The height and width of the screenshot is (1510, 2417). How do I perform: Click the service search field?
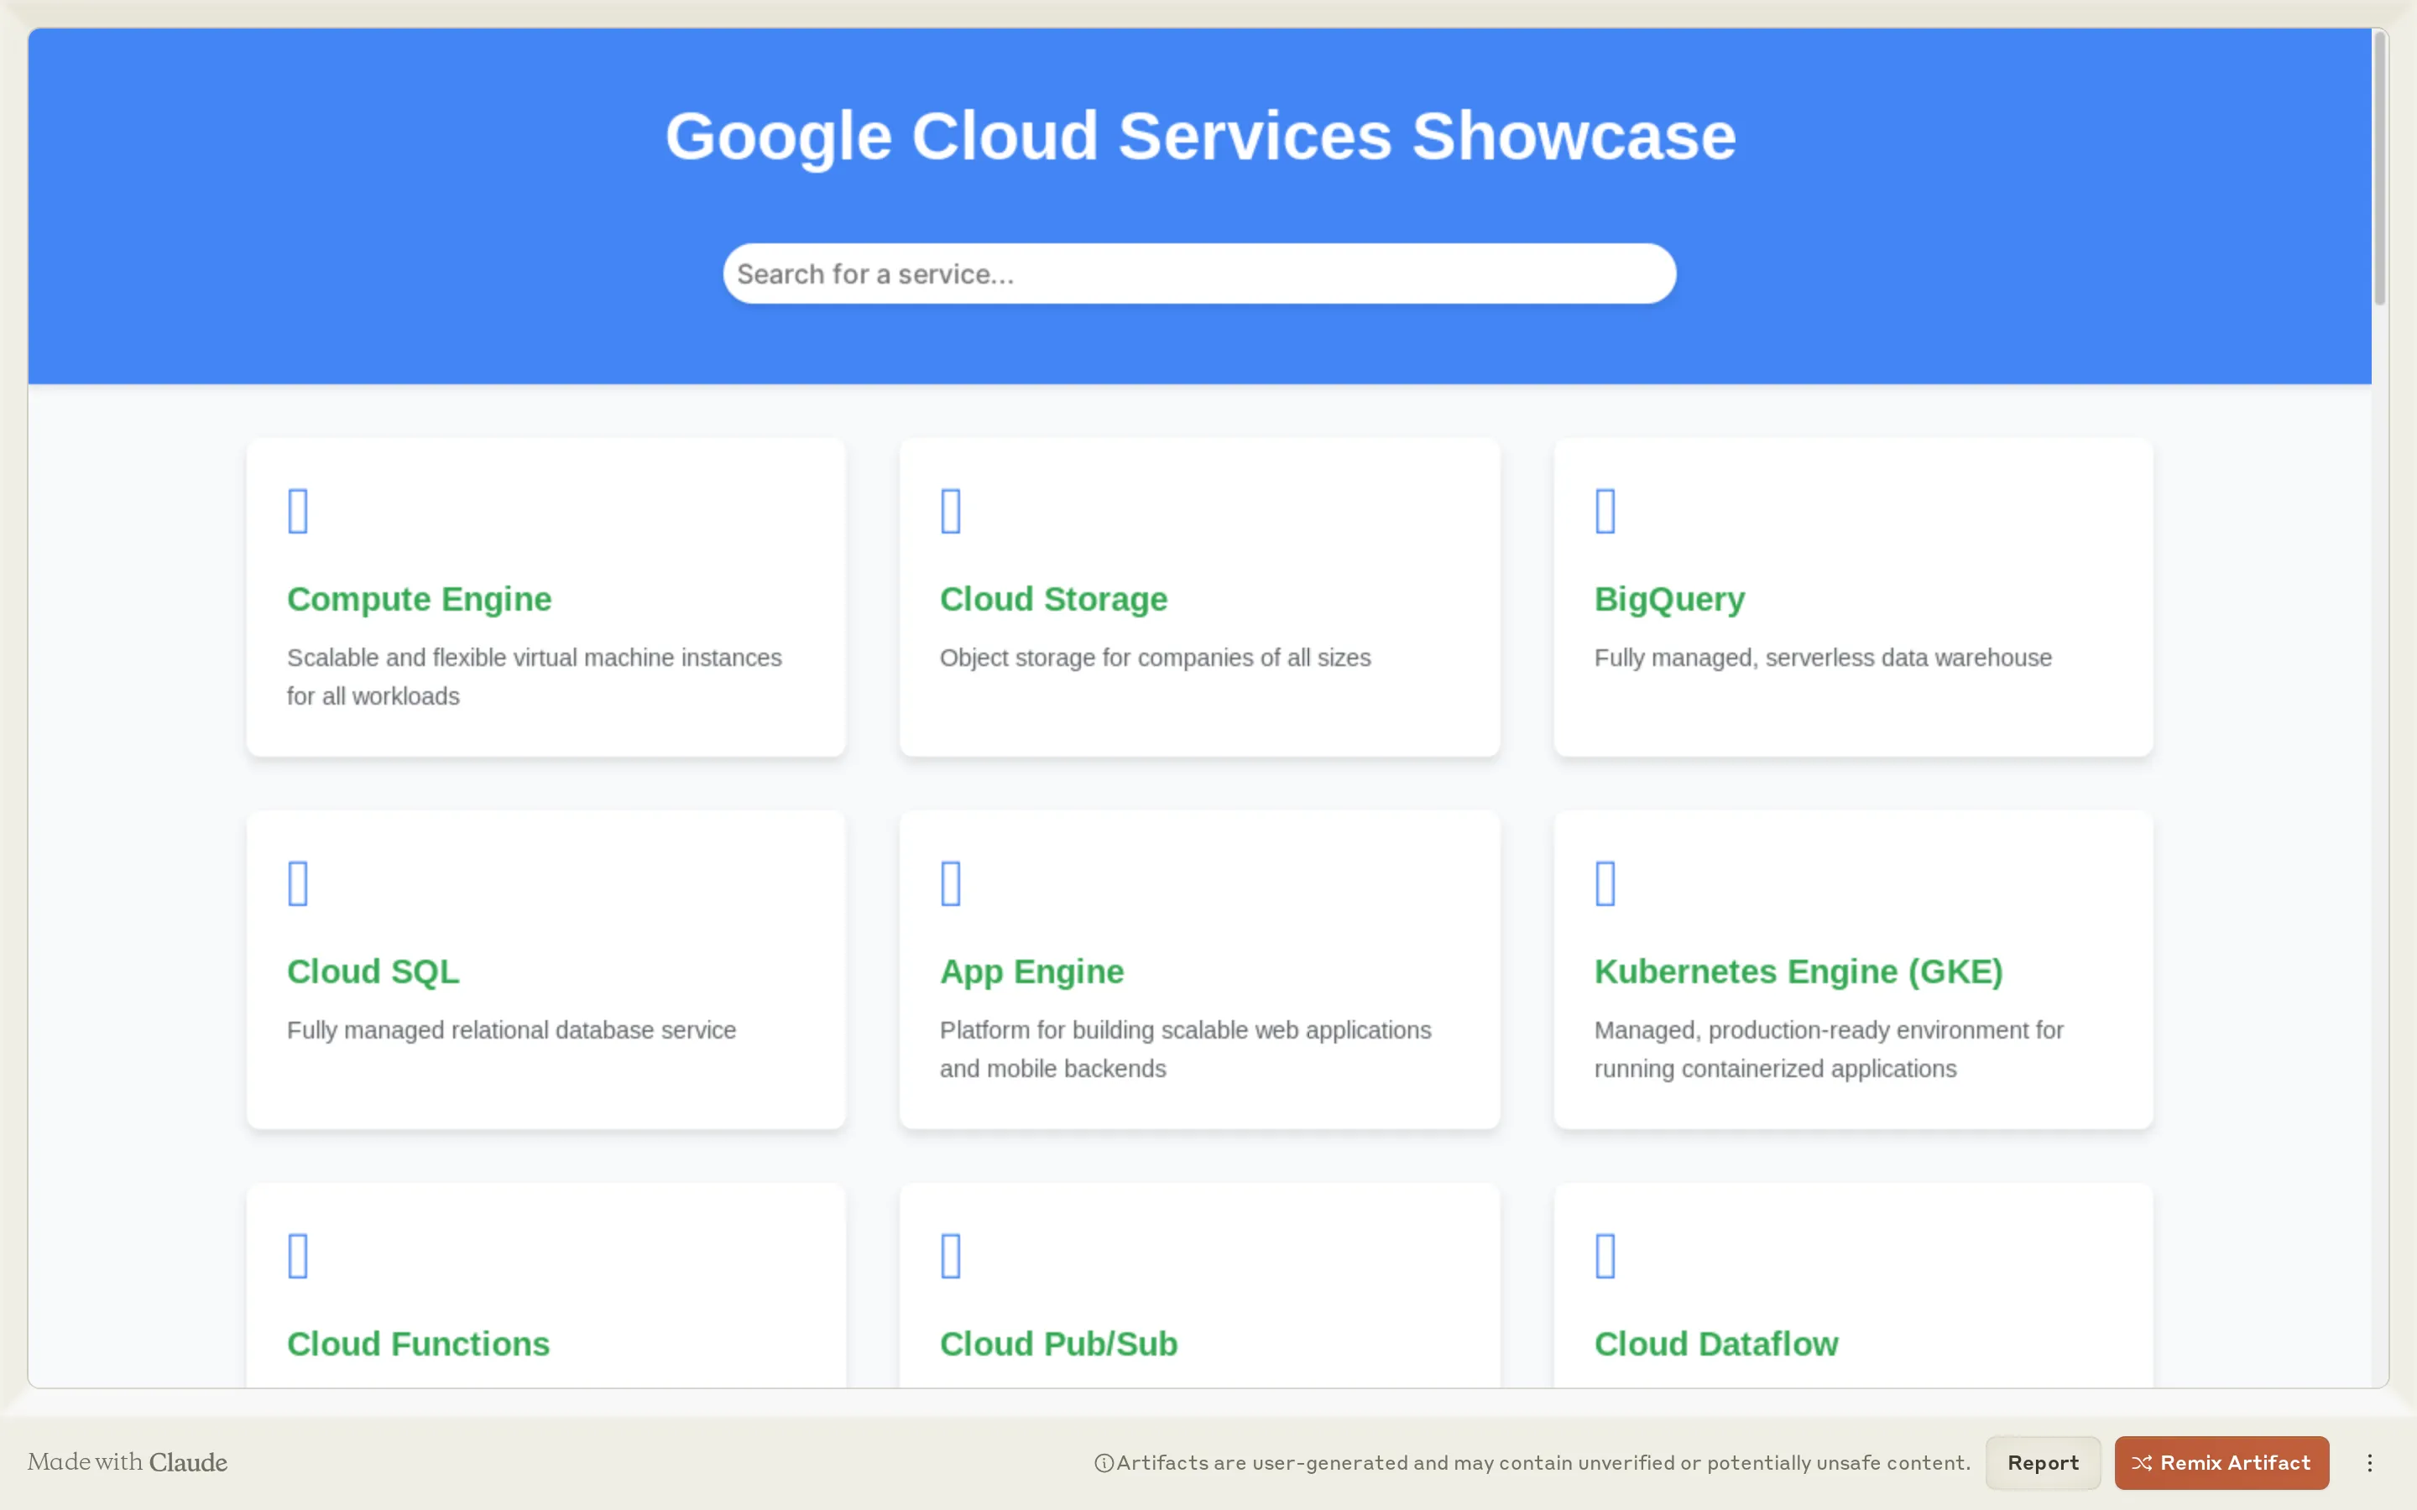point(1198,273)
